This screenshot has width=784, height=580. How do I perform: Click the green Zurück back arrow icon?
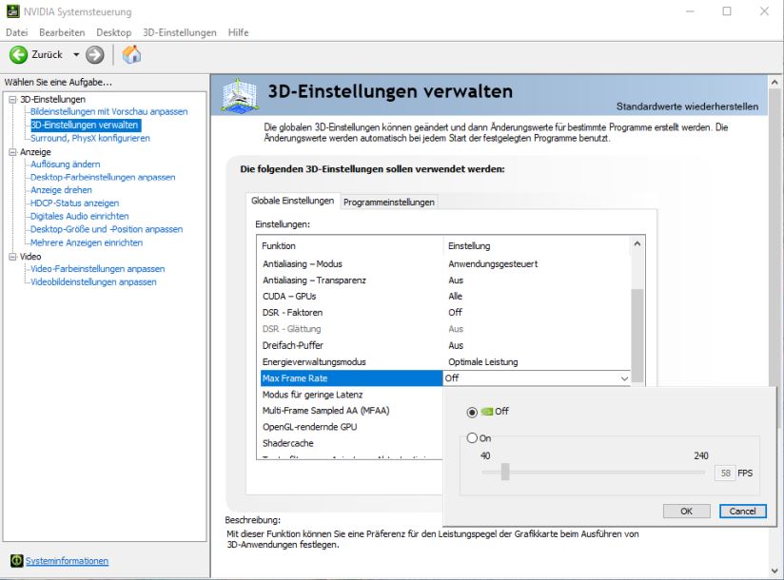coord(18,54)
